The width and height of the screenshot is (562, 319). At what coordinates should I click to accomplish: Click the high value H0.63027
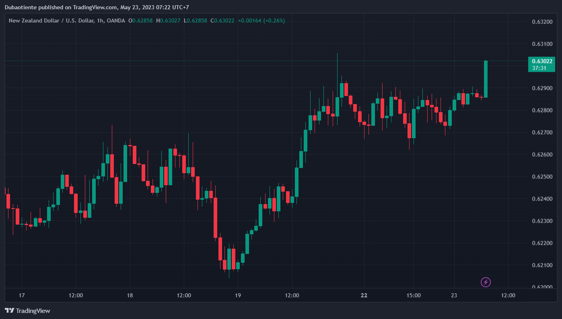pyautogui.click(x=168, y=20)
